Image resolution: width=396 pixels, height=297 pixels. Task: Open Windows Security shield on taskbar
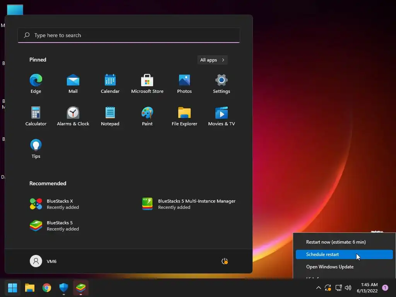coord(64,287)
